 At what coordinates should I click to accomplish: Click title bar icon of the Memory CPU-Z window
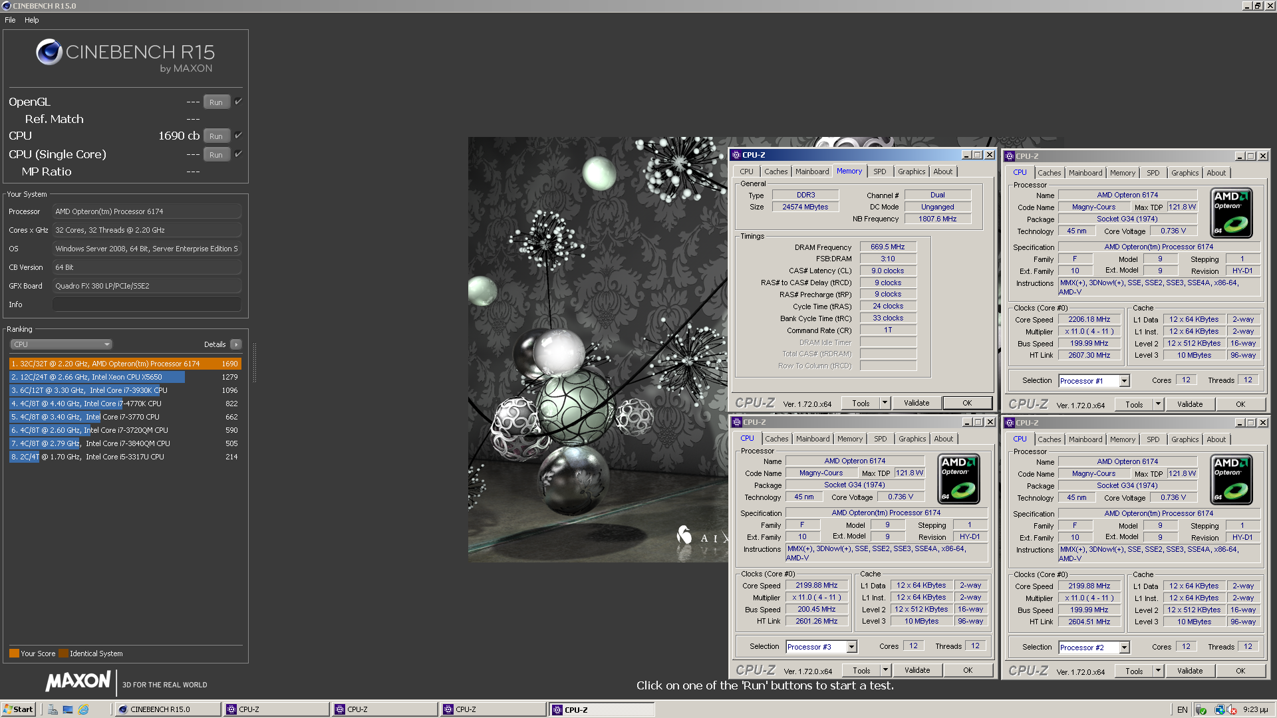click(736, 155)
